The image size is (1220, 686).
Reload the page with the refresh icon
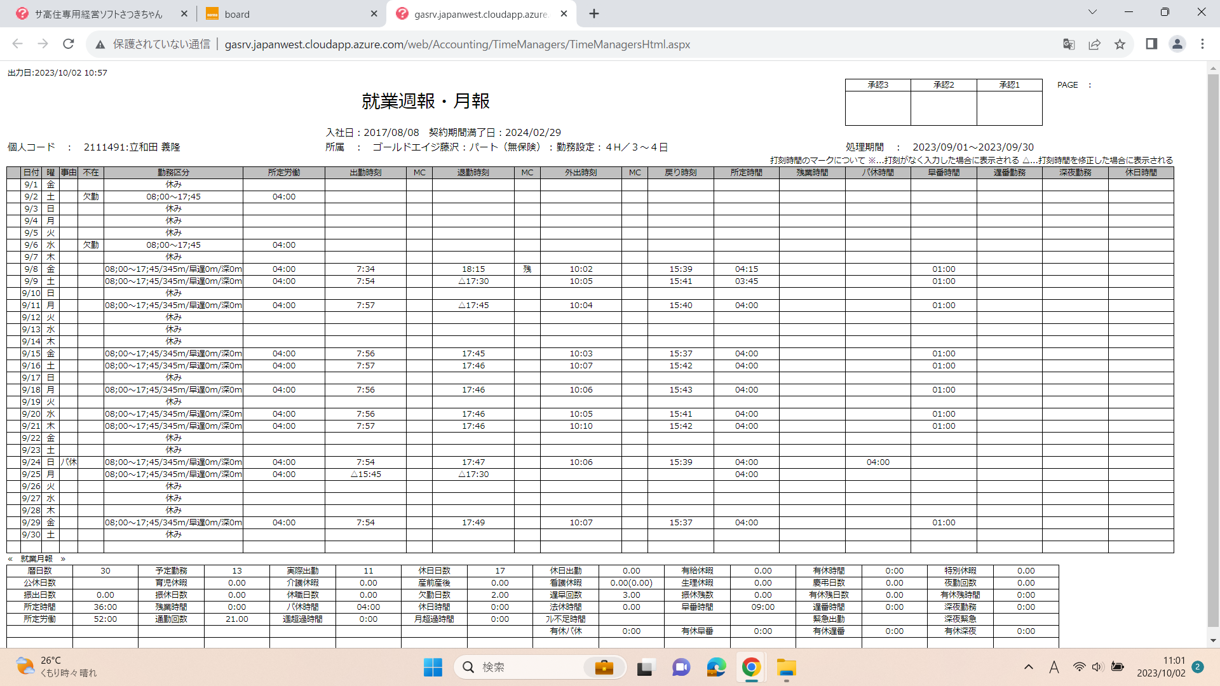tap(69, 44)
